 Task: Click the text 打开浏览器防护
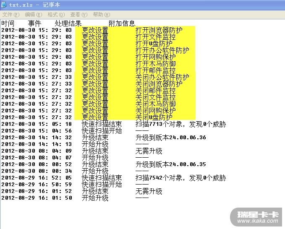[159, 30]
